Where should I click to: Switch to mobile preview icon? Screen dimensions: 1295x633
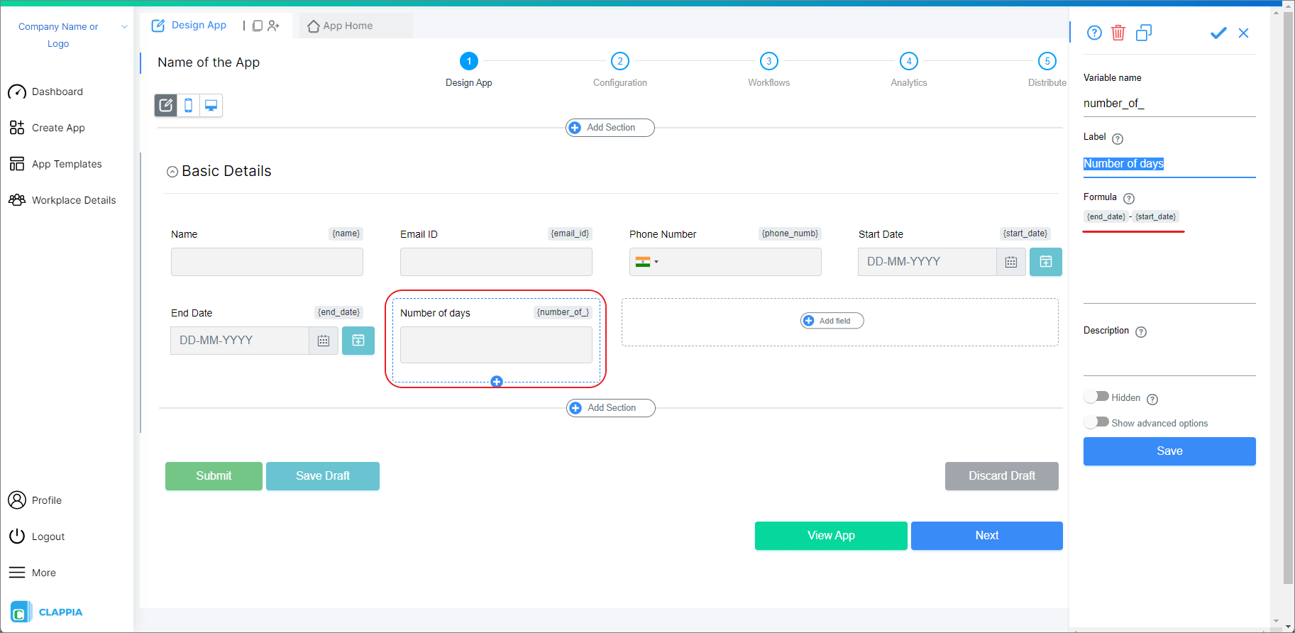[x=188, y=106]
